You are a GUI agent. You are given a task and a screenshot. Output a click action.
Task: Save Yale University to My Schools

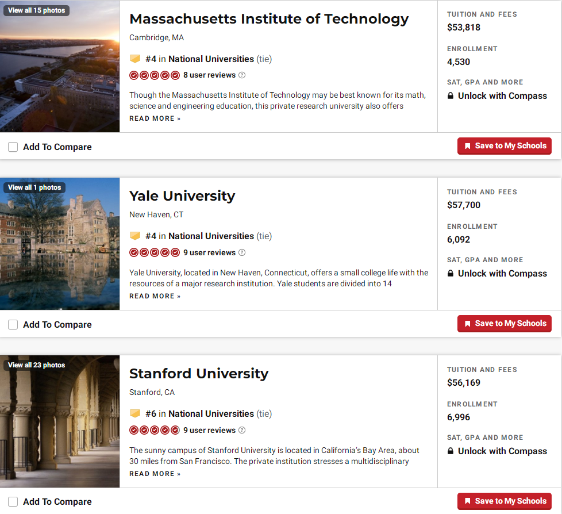coord(505,324)
